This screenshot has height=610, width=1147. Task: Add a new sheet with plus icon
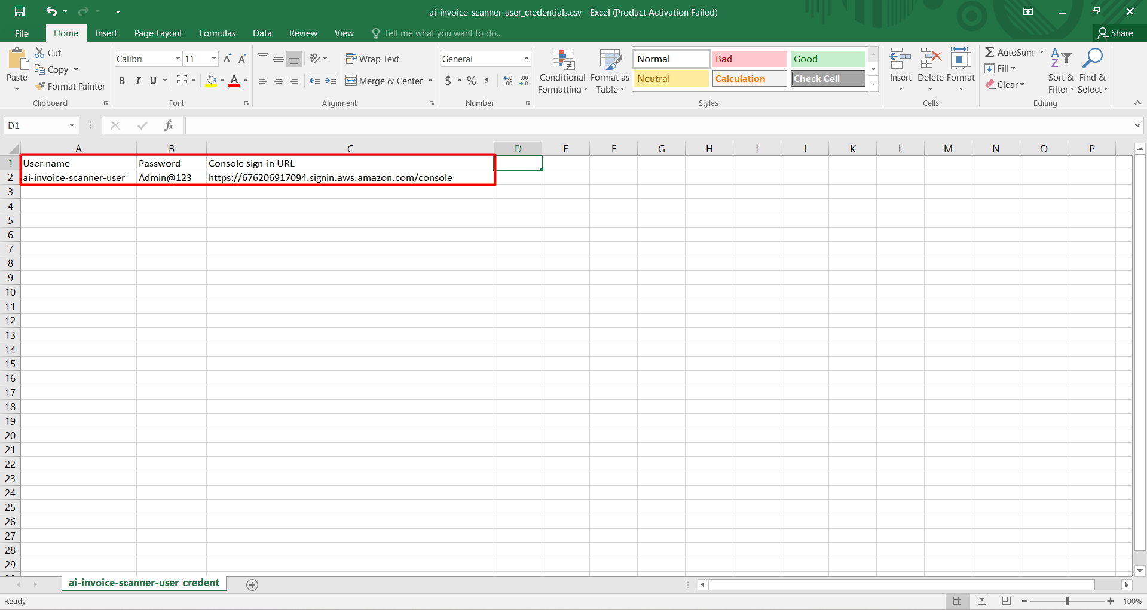[x=252, y=584]
